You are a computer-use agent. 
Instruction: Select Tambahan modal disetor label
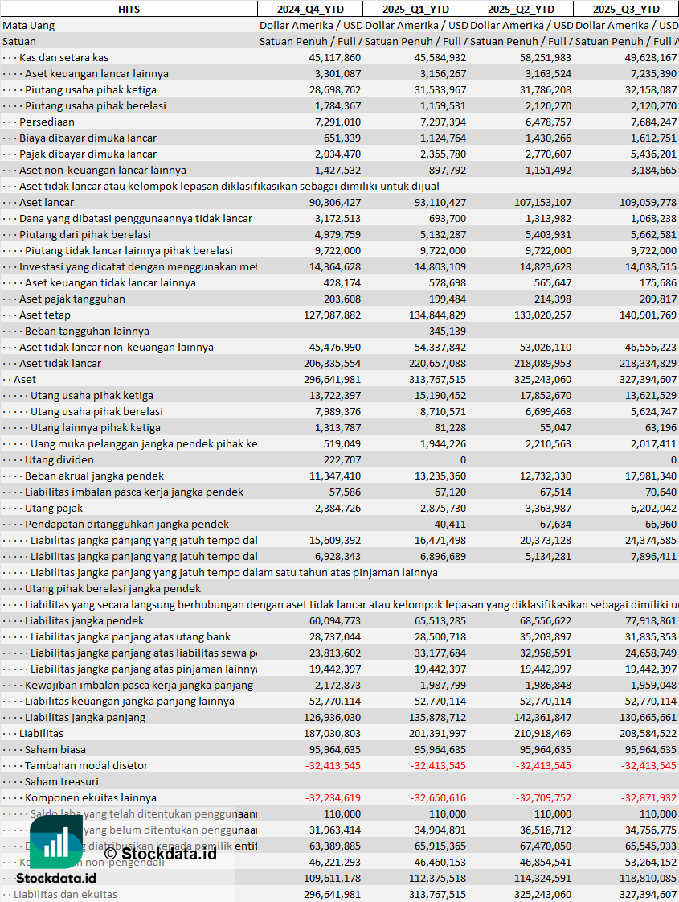pos(86,766)
